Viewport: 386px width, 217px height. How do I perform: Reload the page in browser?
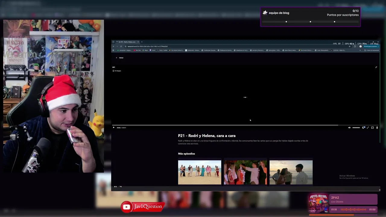(121, 46)
